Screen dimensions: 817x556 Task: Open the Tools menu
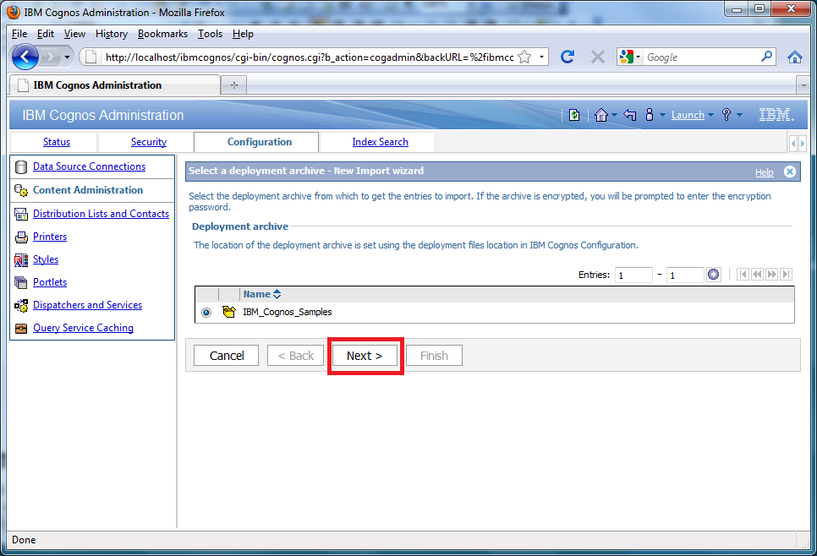click(x=210, y=34)
